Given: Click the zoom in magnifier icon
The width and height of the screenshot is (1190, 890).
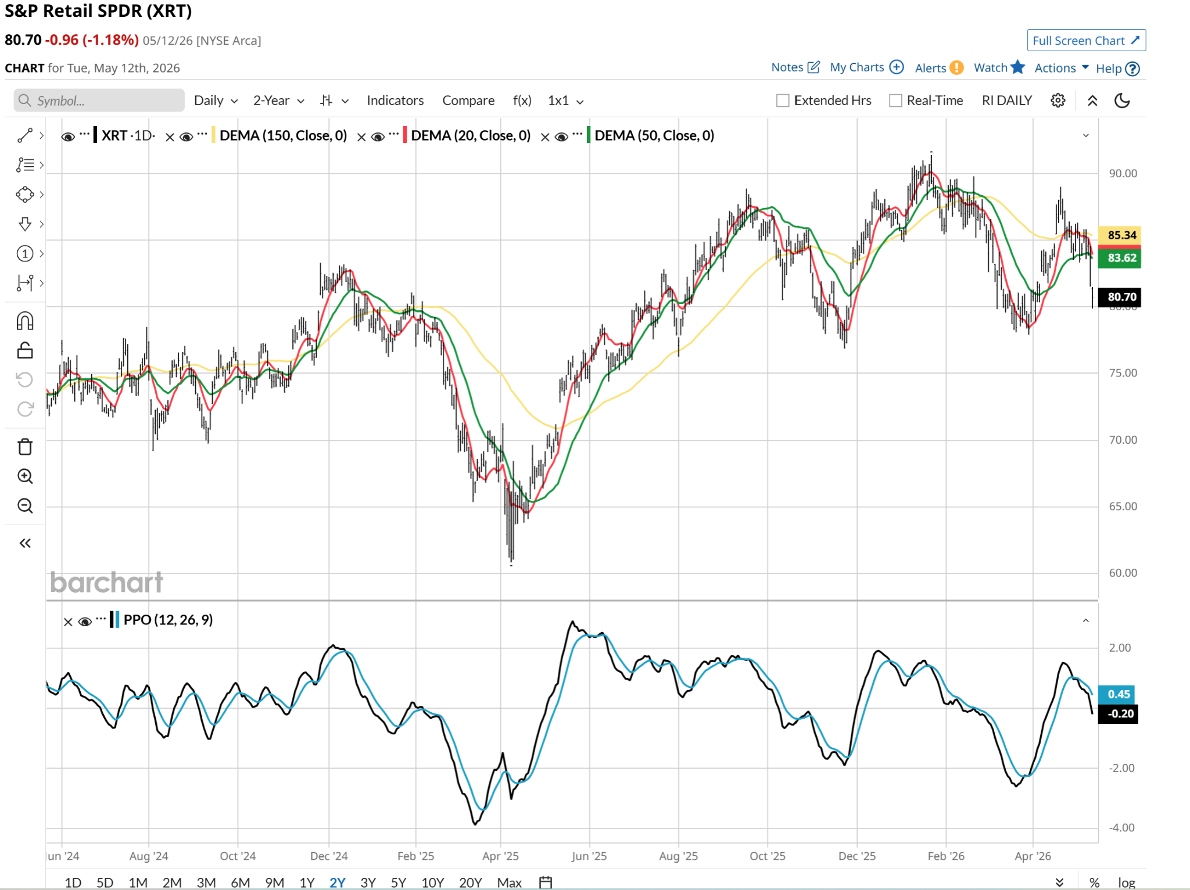Looking at the screenshot, I should point(25,476).
